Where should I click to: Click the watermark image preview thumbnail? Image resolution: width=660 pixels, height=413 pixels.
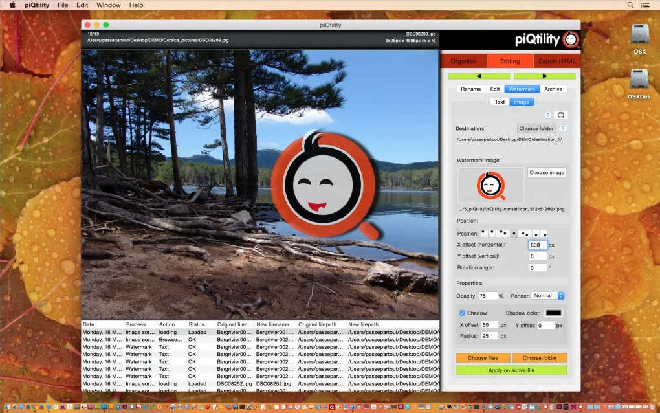(490, 186)
